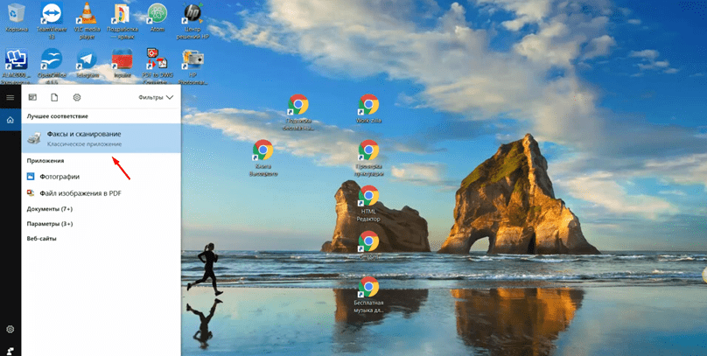The width and height of the screenshot is (707, 356).
Task: Expand the Параметры (3+) category
Action: pos(50,224)
